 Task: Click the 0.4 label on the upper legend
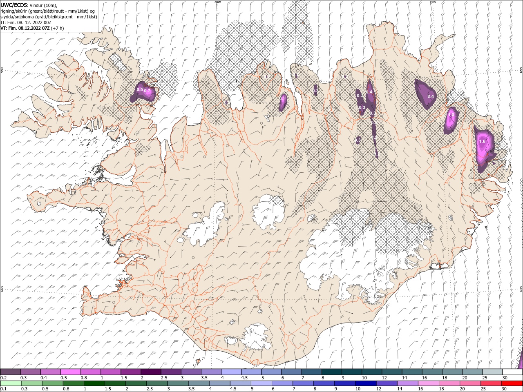pyautogui.click(x=44, y=378)
